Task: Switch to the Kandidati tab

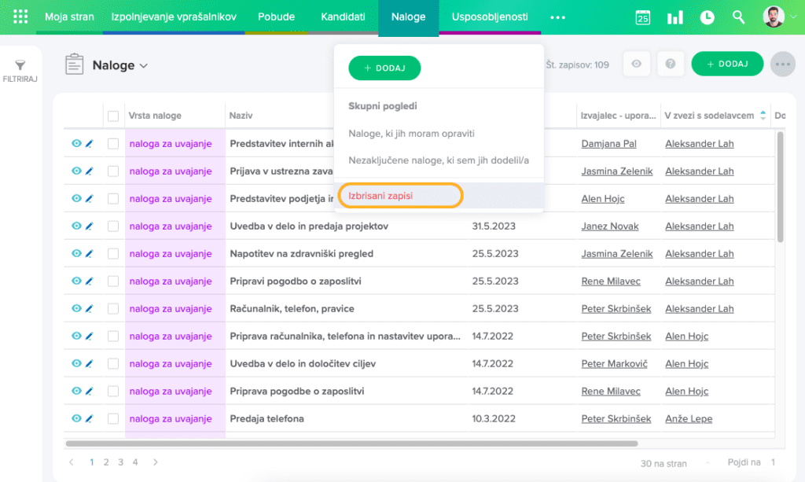Action: pyautogui.click(x=343, y=17)
